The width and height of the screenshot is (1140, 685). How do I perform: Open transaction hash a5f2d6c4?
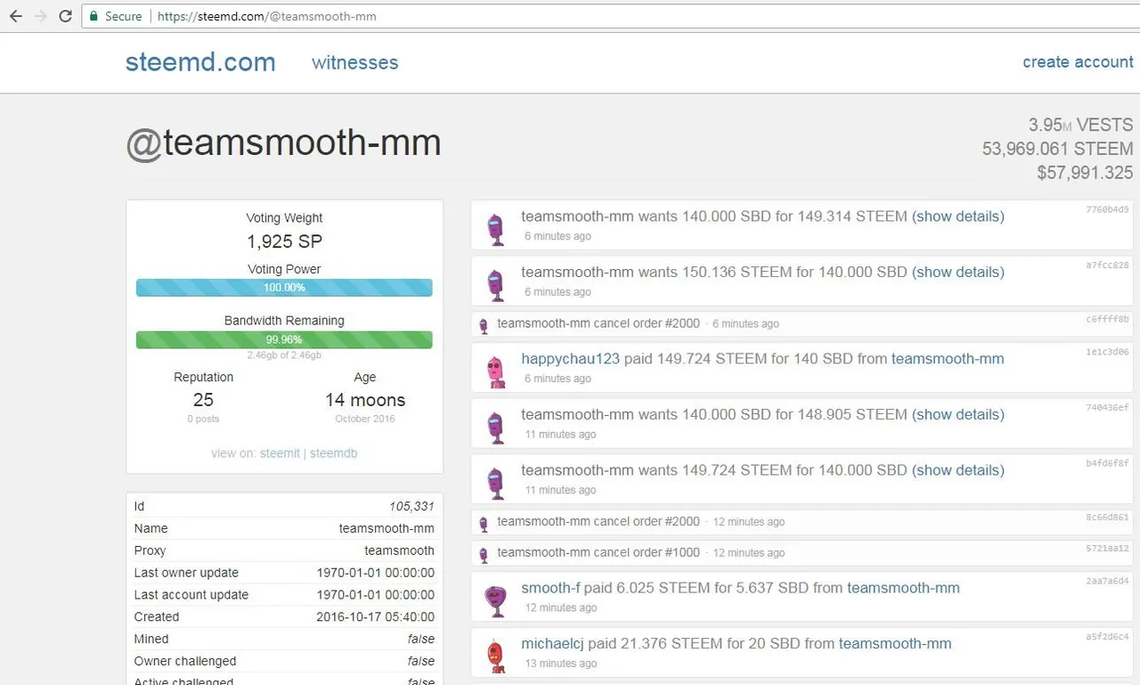pyautogui.click(x=1107, y=637)
